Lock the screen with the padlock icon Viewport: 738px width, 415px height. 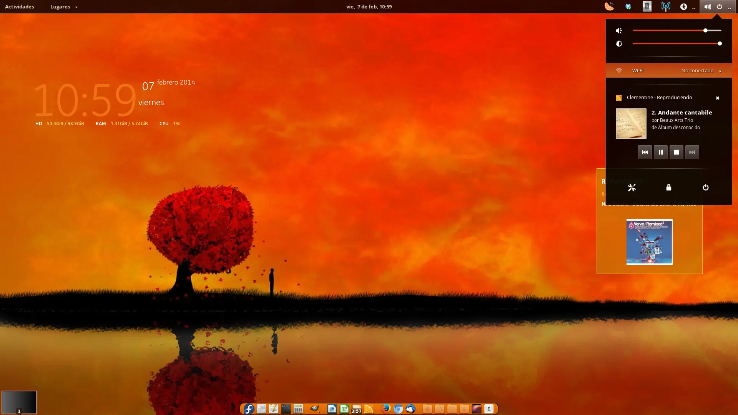tap(669, 188)
